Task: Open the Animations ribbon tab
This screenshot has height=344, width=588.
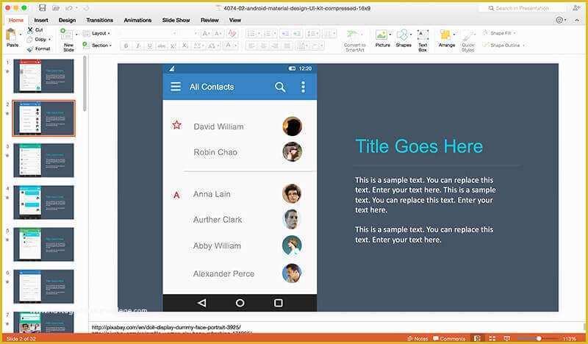Action: pos(137,20)
